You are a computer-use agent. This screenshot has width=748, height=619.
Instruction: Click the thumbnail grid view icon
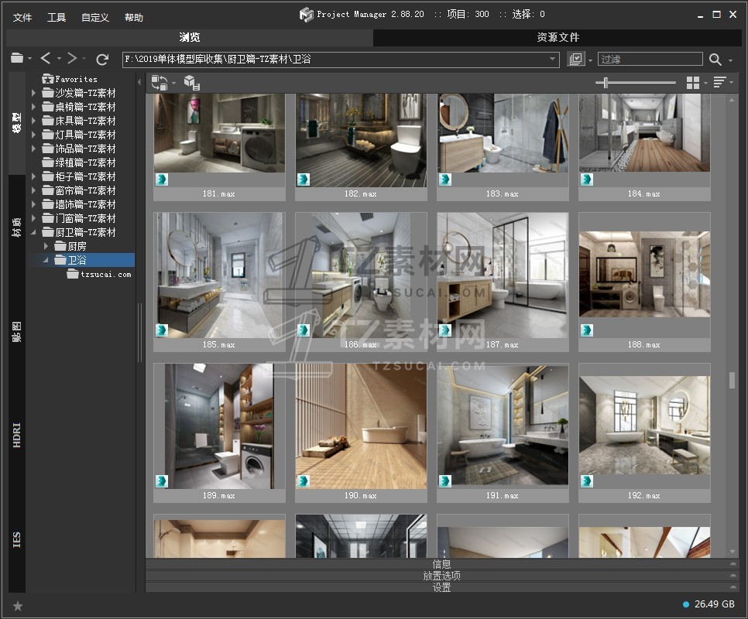693,83
